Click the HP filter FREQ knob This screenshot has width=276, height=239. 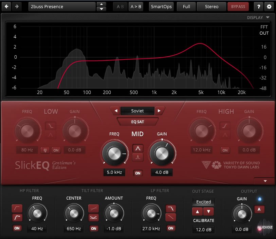point(37,213)
